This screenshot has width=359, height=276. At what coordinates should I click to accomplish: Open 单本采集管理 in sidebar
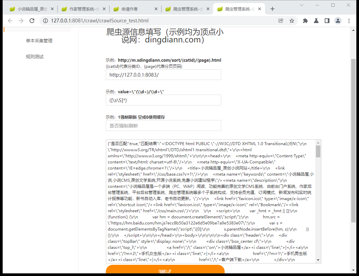click(x=39, y=41)
